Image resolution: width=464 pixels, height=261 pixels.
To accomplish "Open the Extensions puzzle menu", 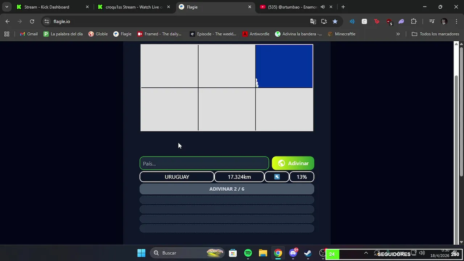I will click(x=414, y=21).
